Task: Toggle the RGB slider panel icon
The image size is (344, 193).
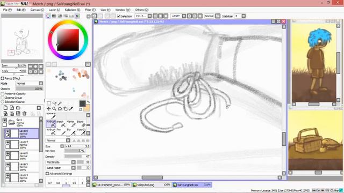Action: coord(54,16)
